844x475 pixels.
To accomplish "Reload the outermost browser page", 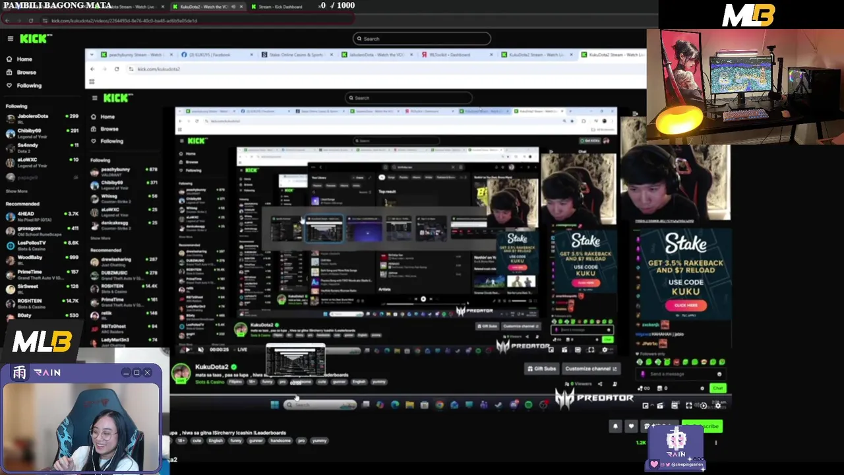I will tap(31, 20).
